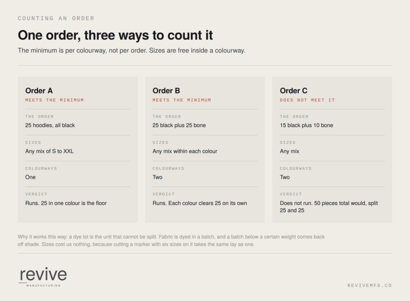
Task: Click 'Runs. Each colour clears 25 on its own'
Action: tap(200, 203)
